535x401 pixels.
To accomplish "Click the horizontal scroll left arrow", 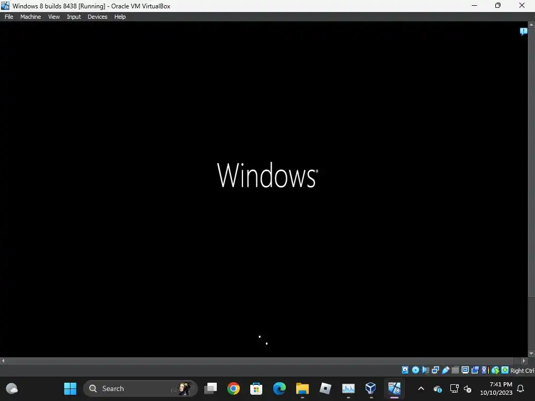I will pyautogui.click(x=4, y=360).
